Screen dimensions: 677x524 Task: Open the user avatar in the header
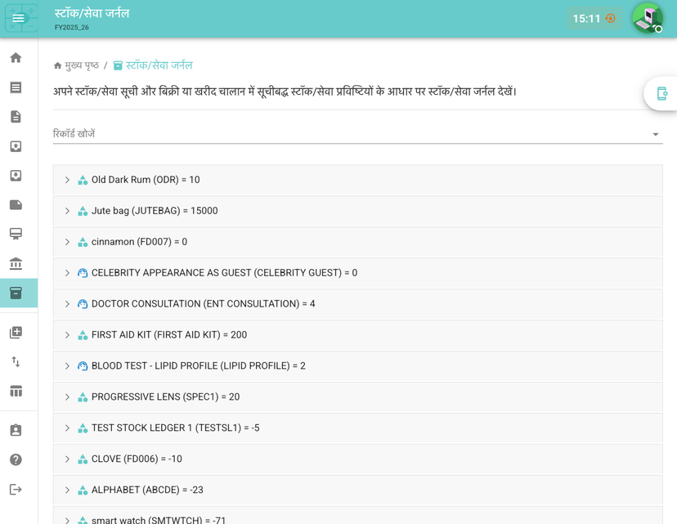646,18
